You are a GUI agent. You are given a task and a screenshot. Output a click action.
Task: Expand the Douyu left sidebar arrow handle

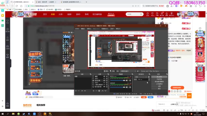[x=10, y=63]
